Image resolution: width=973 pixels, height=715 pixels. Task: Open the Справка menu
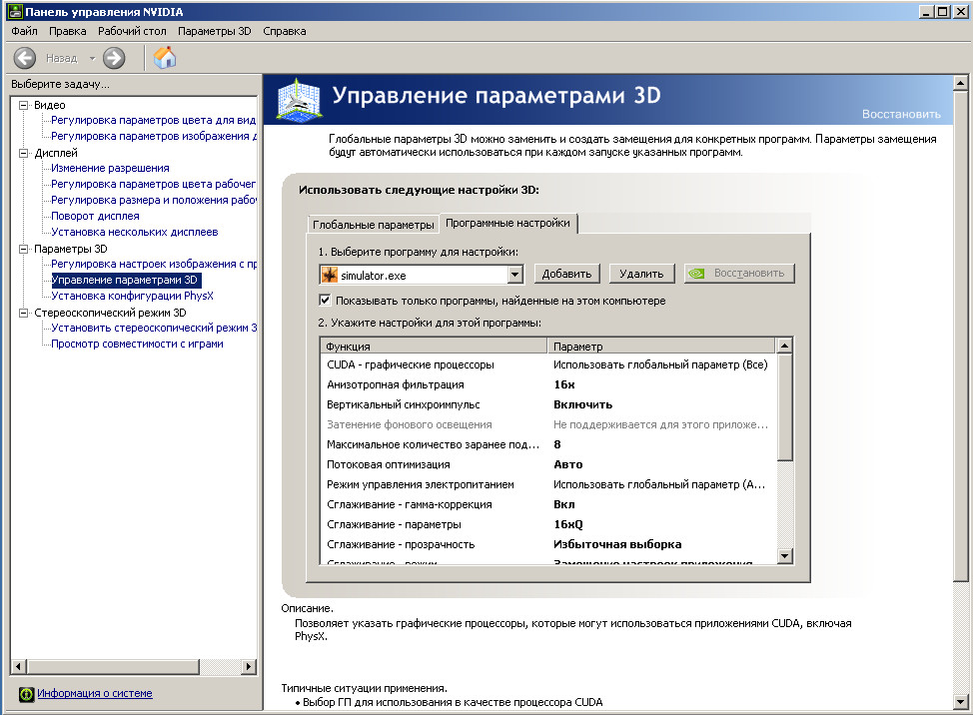point(284,31)
